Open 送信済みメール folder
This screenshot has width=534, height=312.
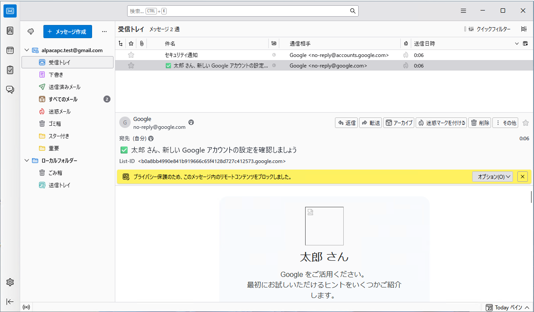click(68, 87)
